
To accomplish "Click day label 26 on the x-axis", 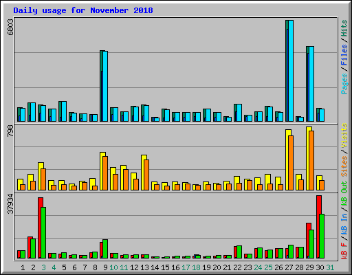I will click(278, 267).
